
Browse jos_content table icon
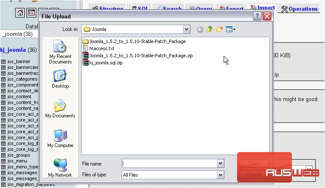point(3,97)
